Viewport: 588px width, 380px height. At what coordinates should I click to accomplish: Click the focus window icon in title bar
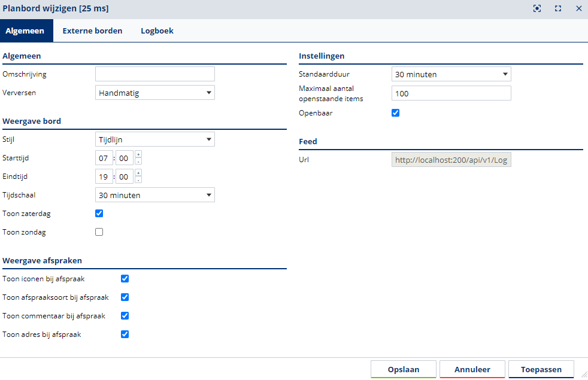(537, 8)
